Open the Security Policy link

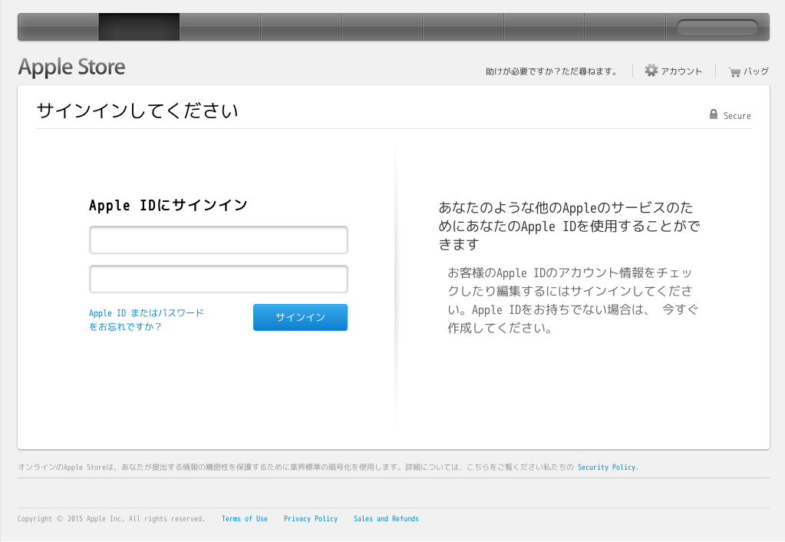608,467
